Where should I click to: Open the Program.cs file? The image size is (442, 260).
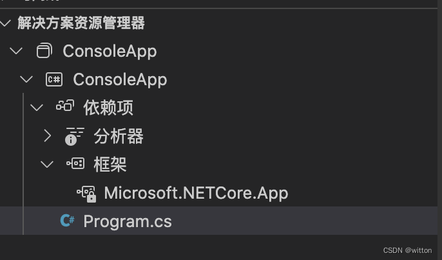[x=128, y=221]
